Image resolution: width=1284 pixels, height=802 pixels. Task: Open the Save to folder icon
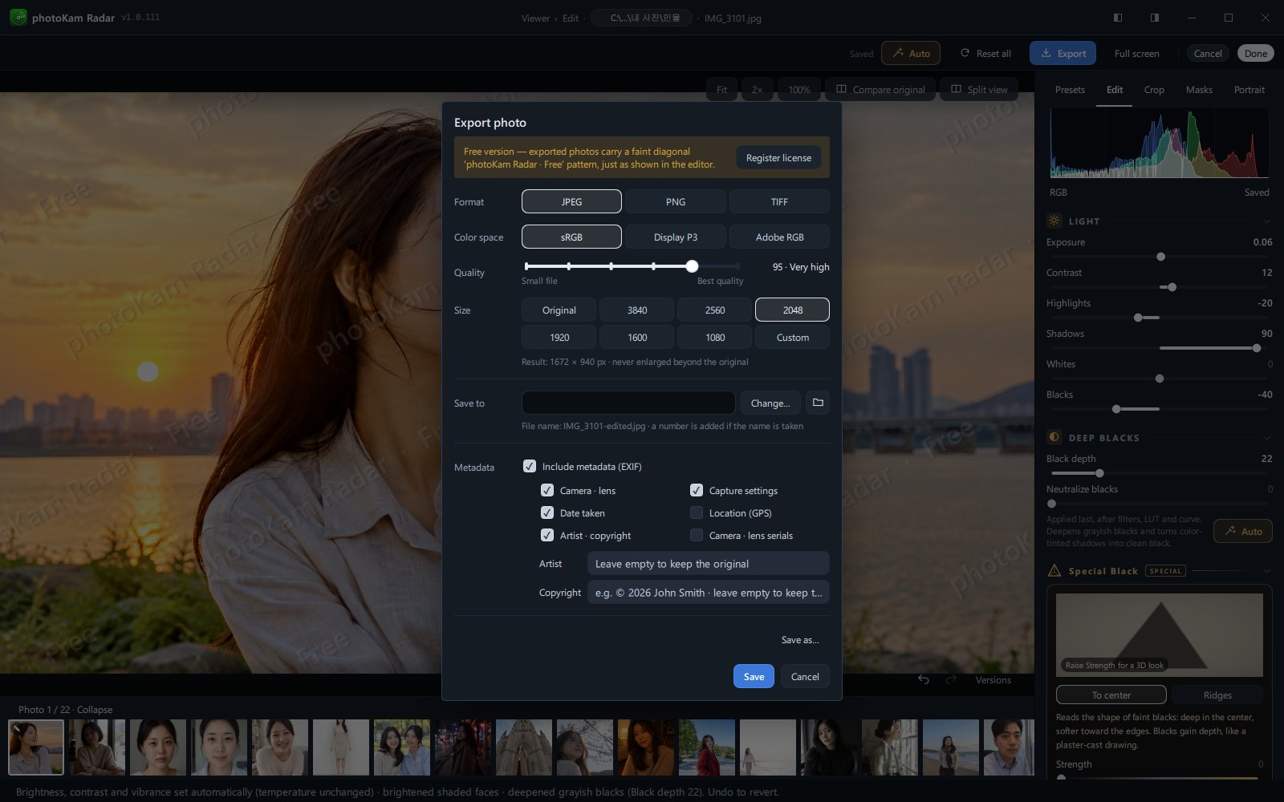(x=818, y=403)
